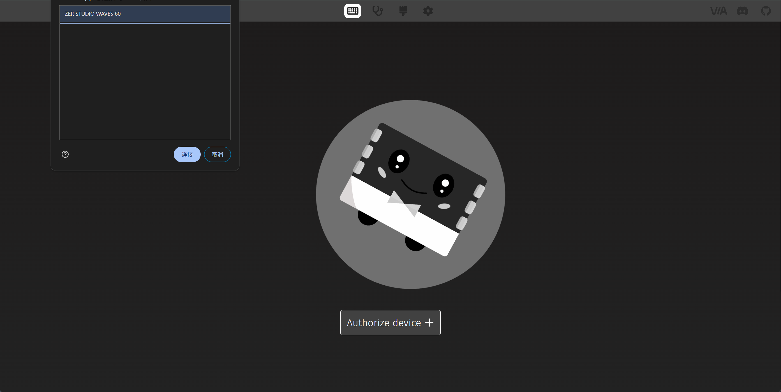Open the Design paintbrush icon

point(403,11)
